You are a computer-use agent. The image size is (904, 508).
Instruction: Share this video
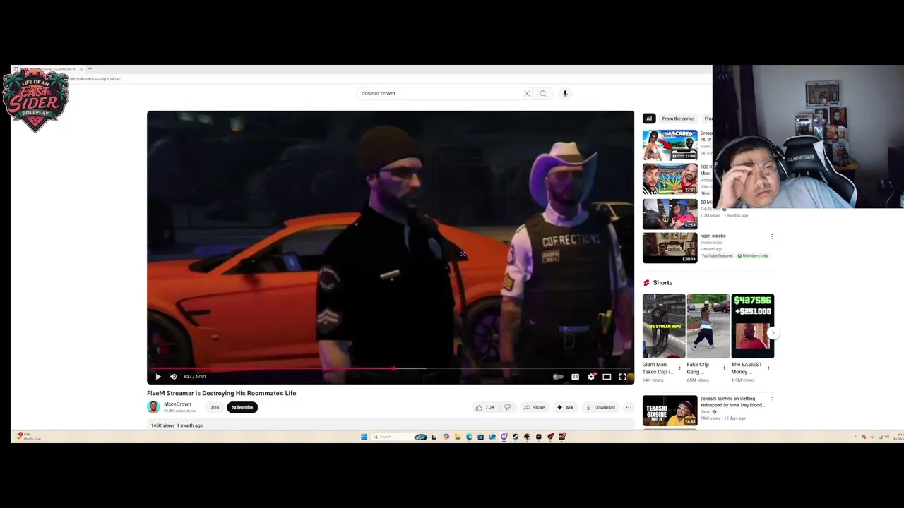[x=534, y=407]
